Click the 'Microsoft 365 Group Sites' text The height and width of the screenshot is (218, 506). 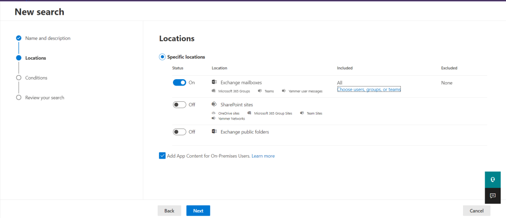click(273, 113)
